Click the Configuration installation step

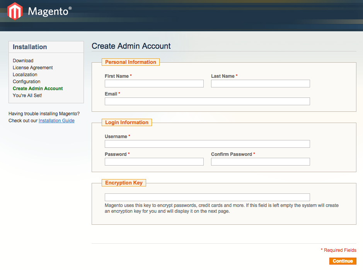click(26, 82)
